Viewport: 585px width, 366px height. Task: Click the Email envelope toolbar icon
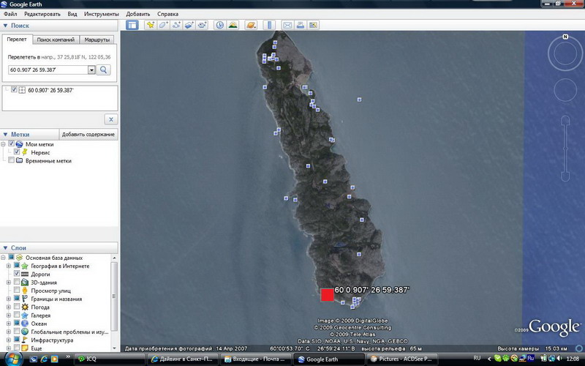(287, 25)
